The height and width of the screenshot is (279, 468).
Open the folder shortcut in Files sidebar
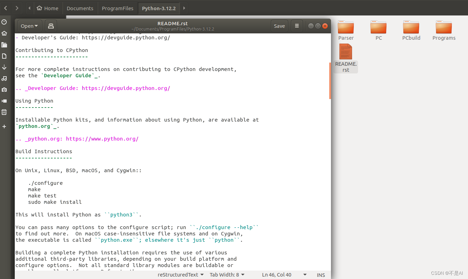(4, 45)
